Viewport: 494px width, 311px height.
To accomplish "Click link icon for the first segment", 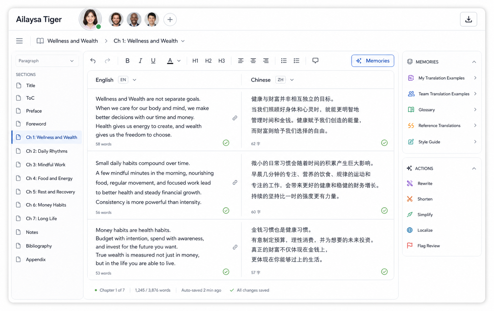I will tap(235, 118).
